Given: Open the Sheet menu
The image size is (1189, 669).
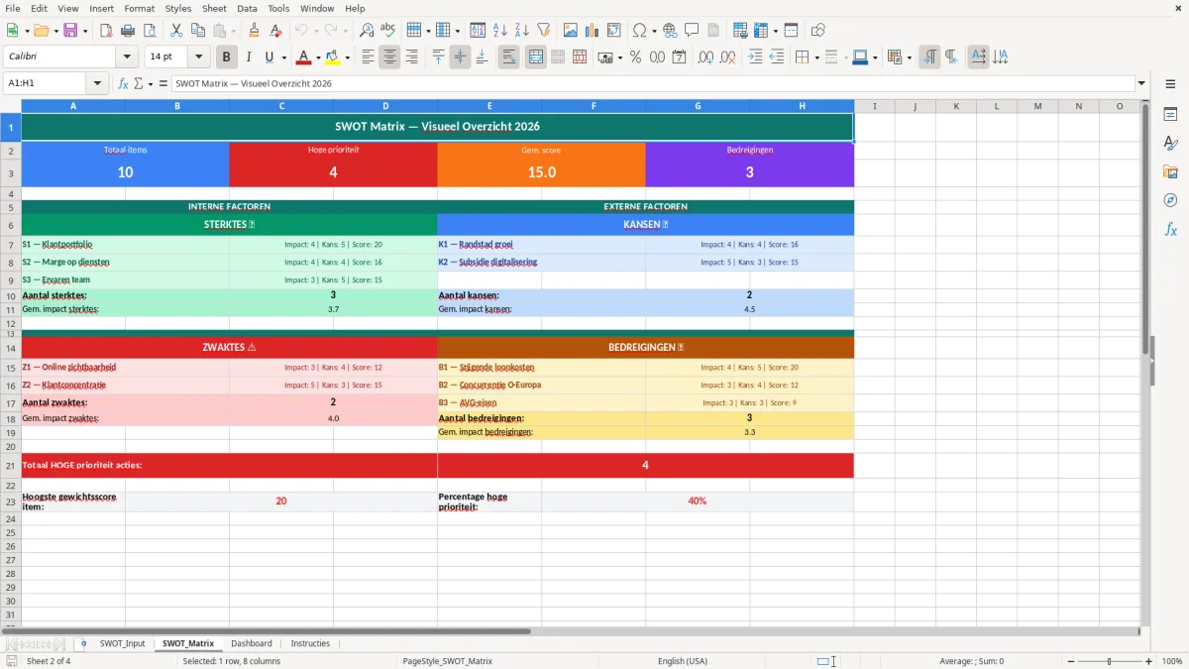Looking at the screenshot, I should coord(214,8).
